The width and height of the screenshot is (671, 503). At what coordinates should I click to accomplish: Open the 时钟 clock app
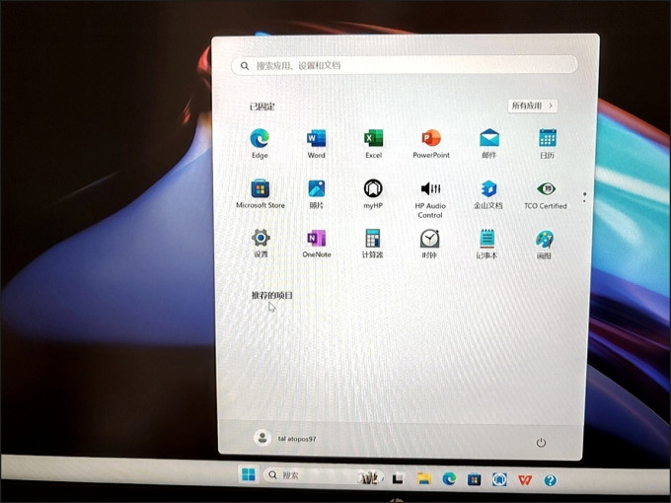(x=429, y=244)
